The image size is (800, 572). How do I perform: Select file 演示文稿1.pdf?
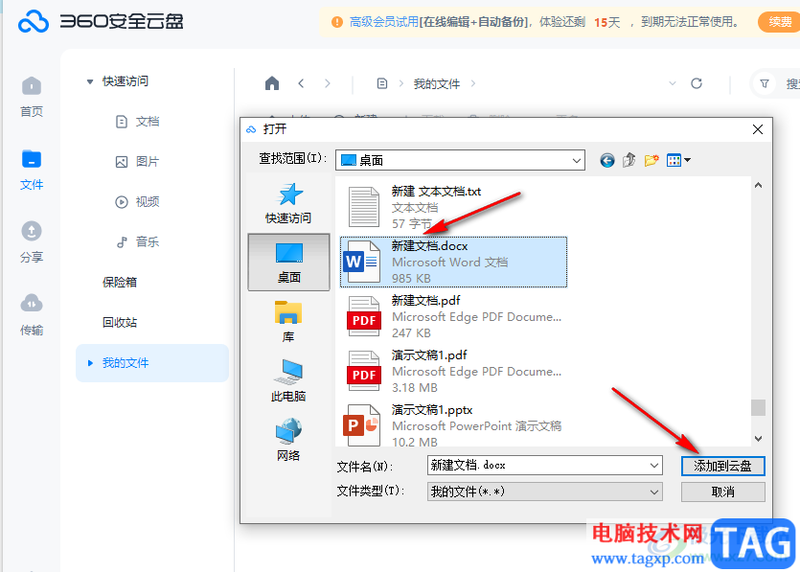point(453,371)
